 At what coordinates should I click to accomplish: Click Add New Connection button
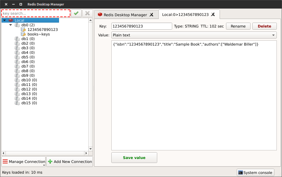[69, 161]
